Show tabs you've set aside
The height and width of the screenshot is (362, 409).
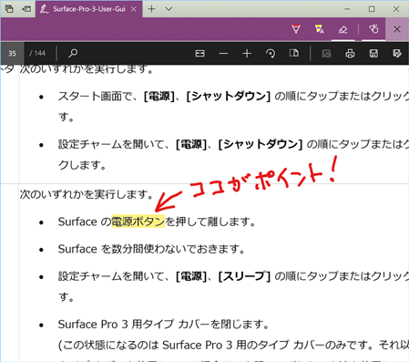point(9,9)
